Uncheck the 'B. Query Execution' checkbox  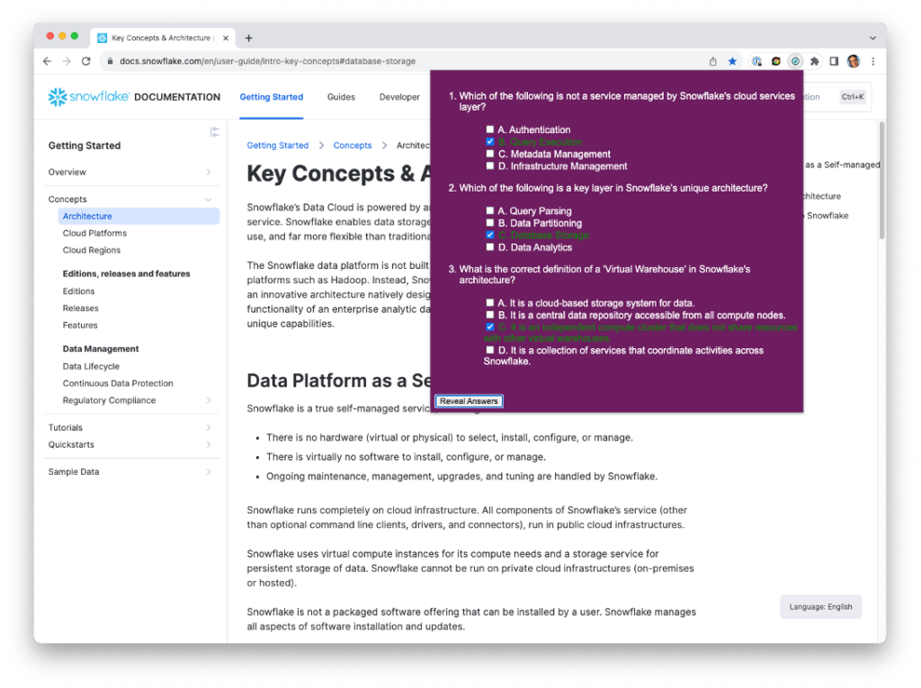click(490, 142)
